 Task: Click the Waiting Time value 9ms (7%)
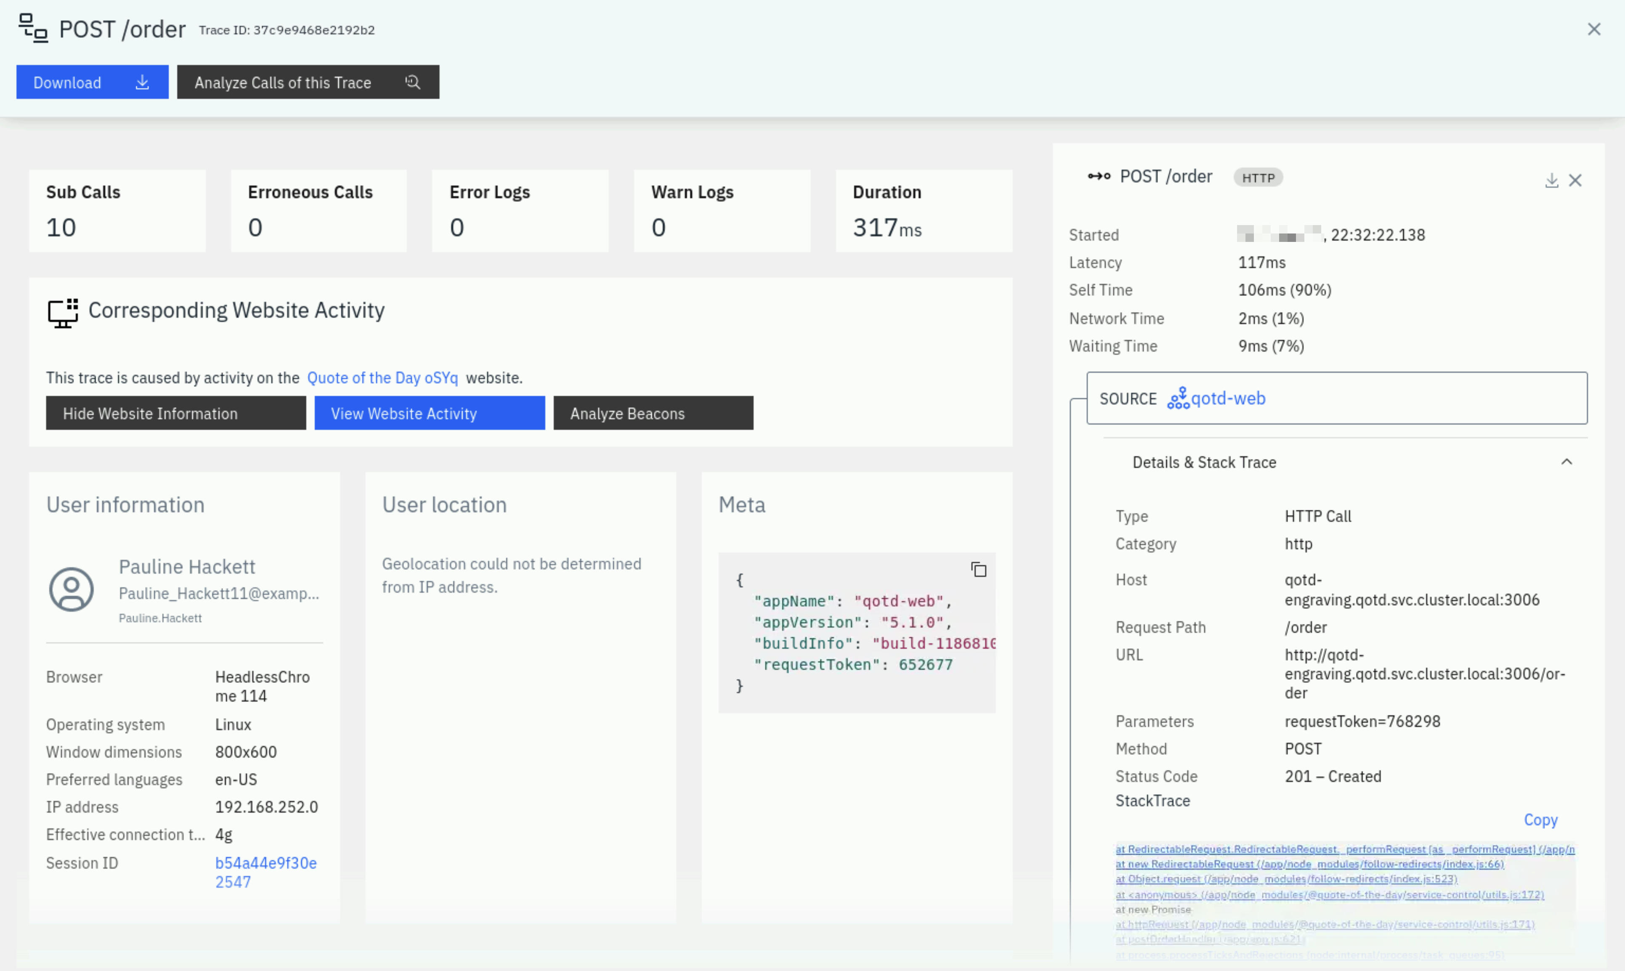(x=1270, y=345)
